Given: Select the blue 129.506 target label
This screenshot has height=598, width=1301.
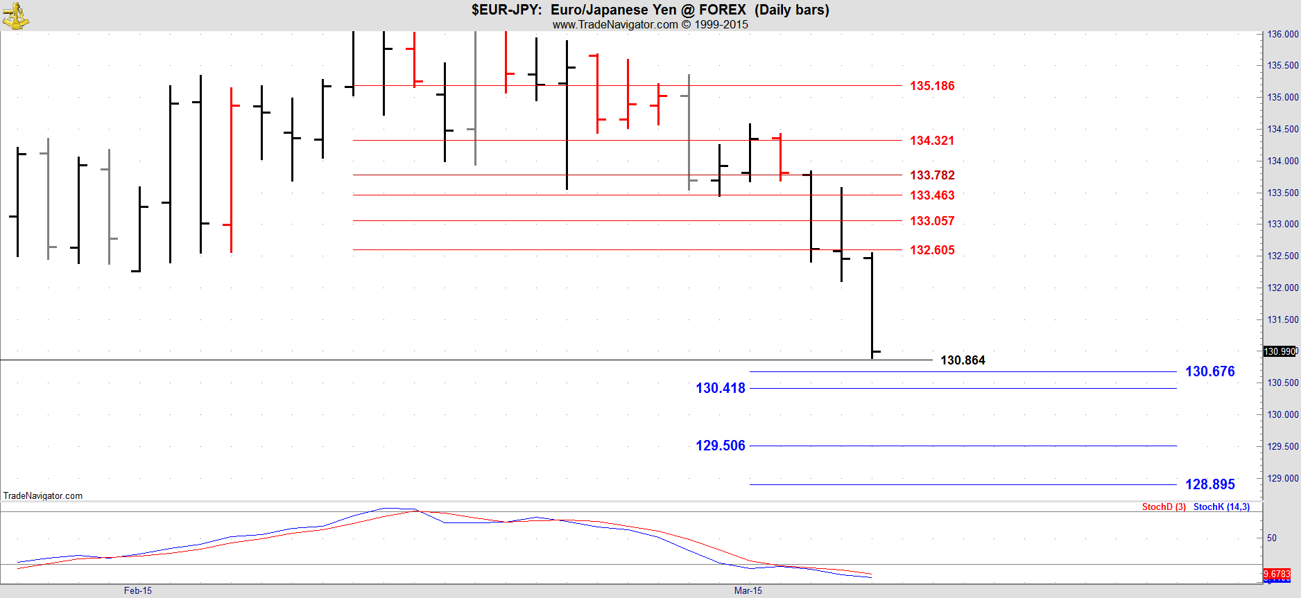Looking at the screenshot, I should click(720, 446).
